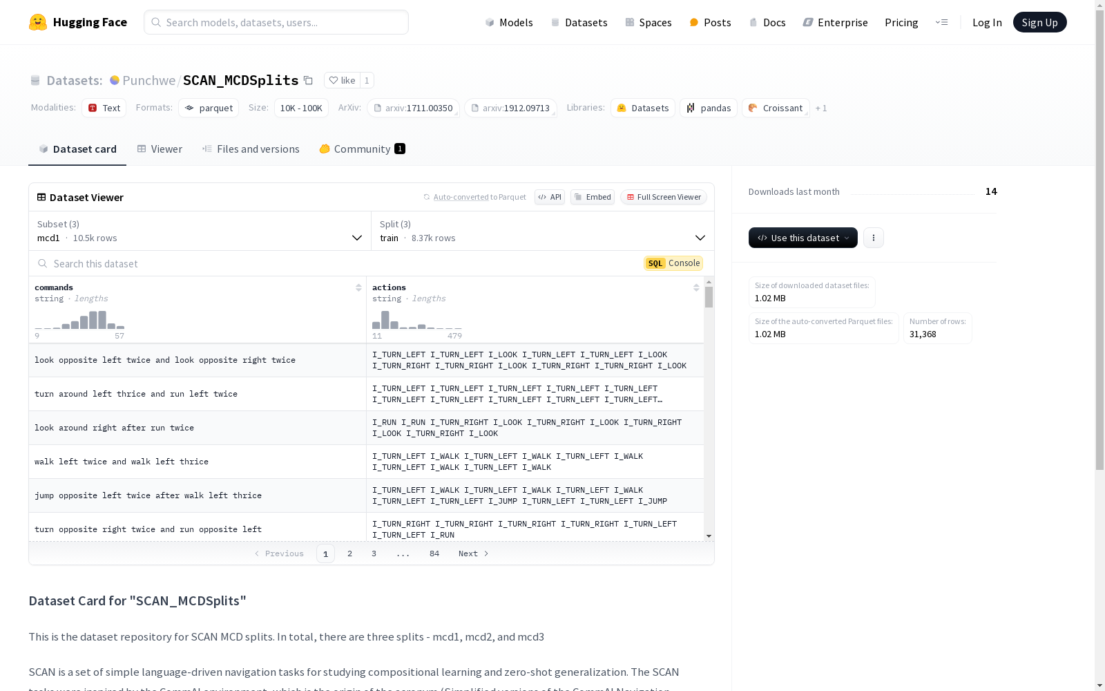Click the dataset table scrollbar thumb
Screen dimensions: 1105x691
click(709, 297)
